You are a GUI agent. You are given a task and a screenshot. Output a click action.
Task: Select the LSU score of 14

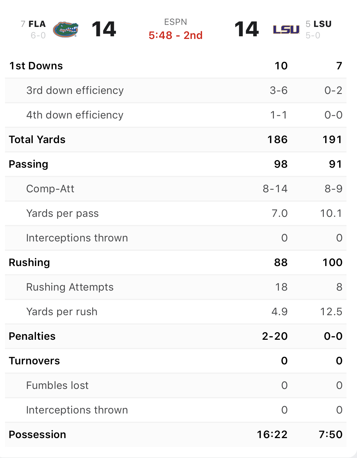(x=247, y=29)
